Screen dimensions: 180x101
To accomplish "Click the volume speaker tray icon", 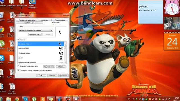I will click(x=166, y=99).
